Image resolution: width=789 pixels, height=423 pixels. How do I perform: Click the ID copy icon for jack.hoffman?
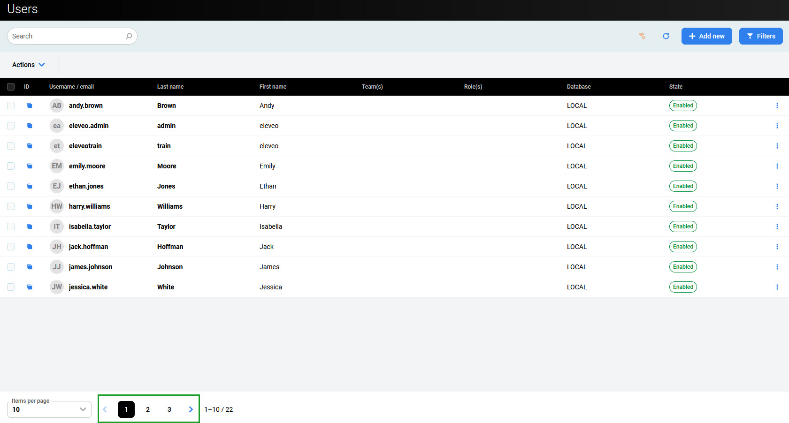(x=30, y=247)
